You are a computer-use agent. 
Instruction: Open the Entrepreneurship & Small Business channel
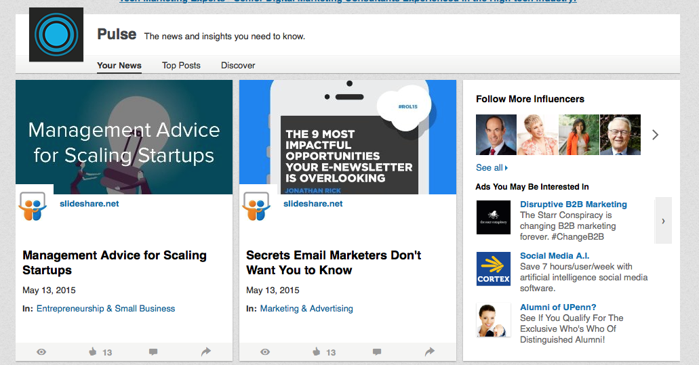point(106,309)
